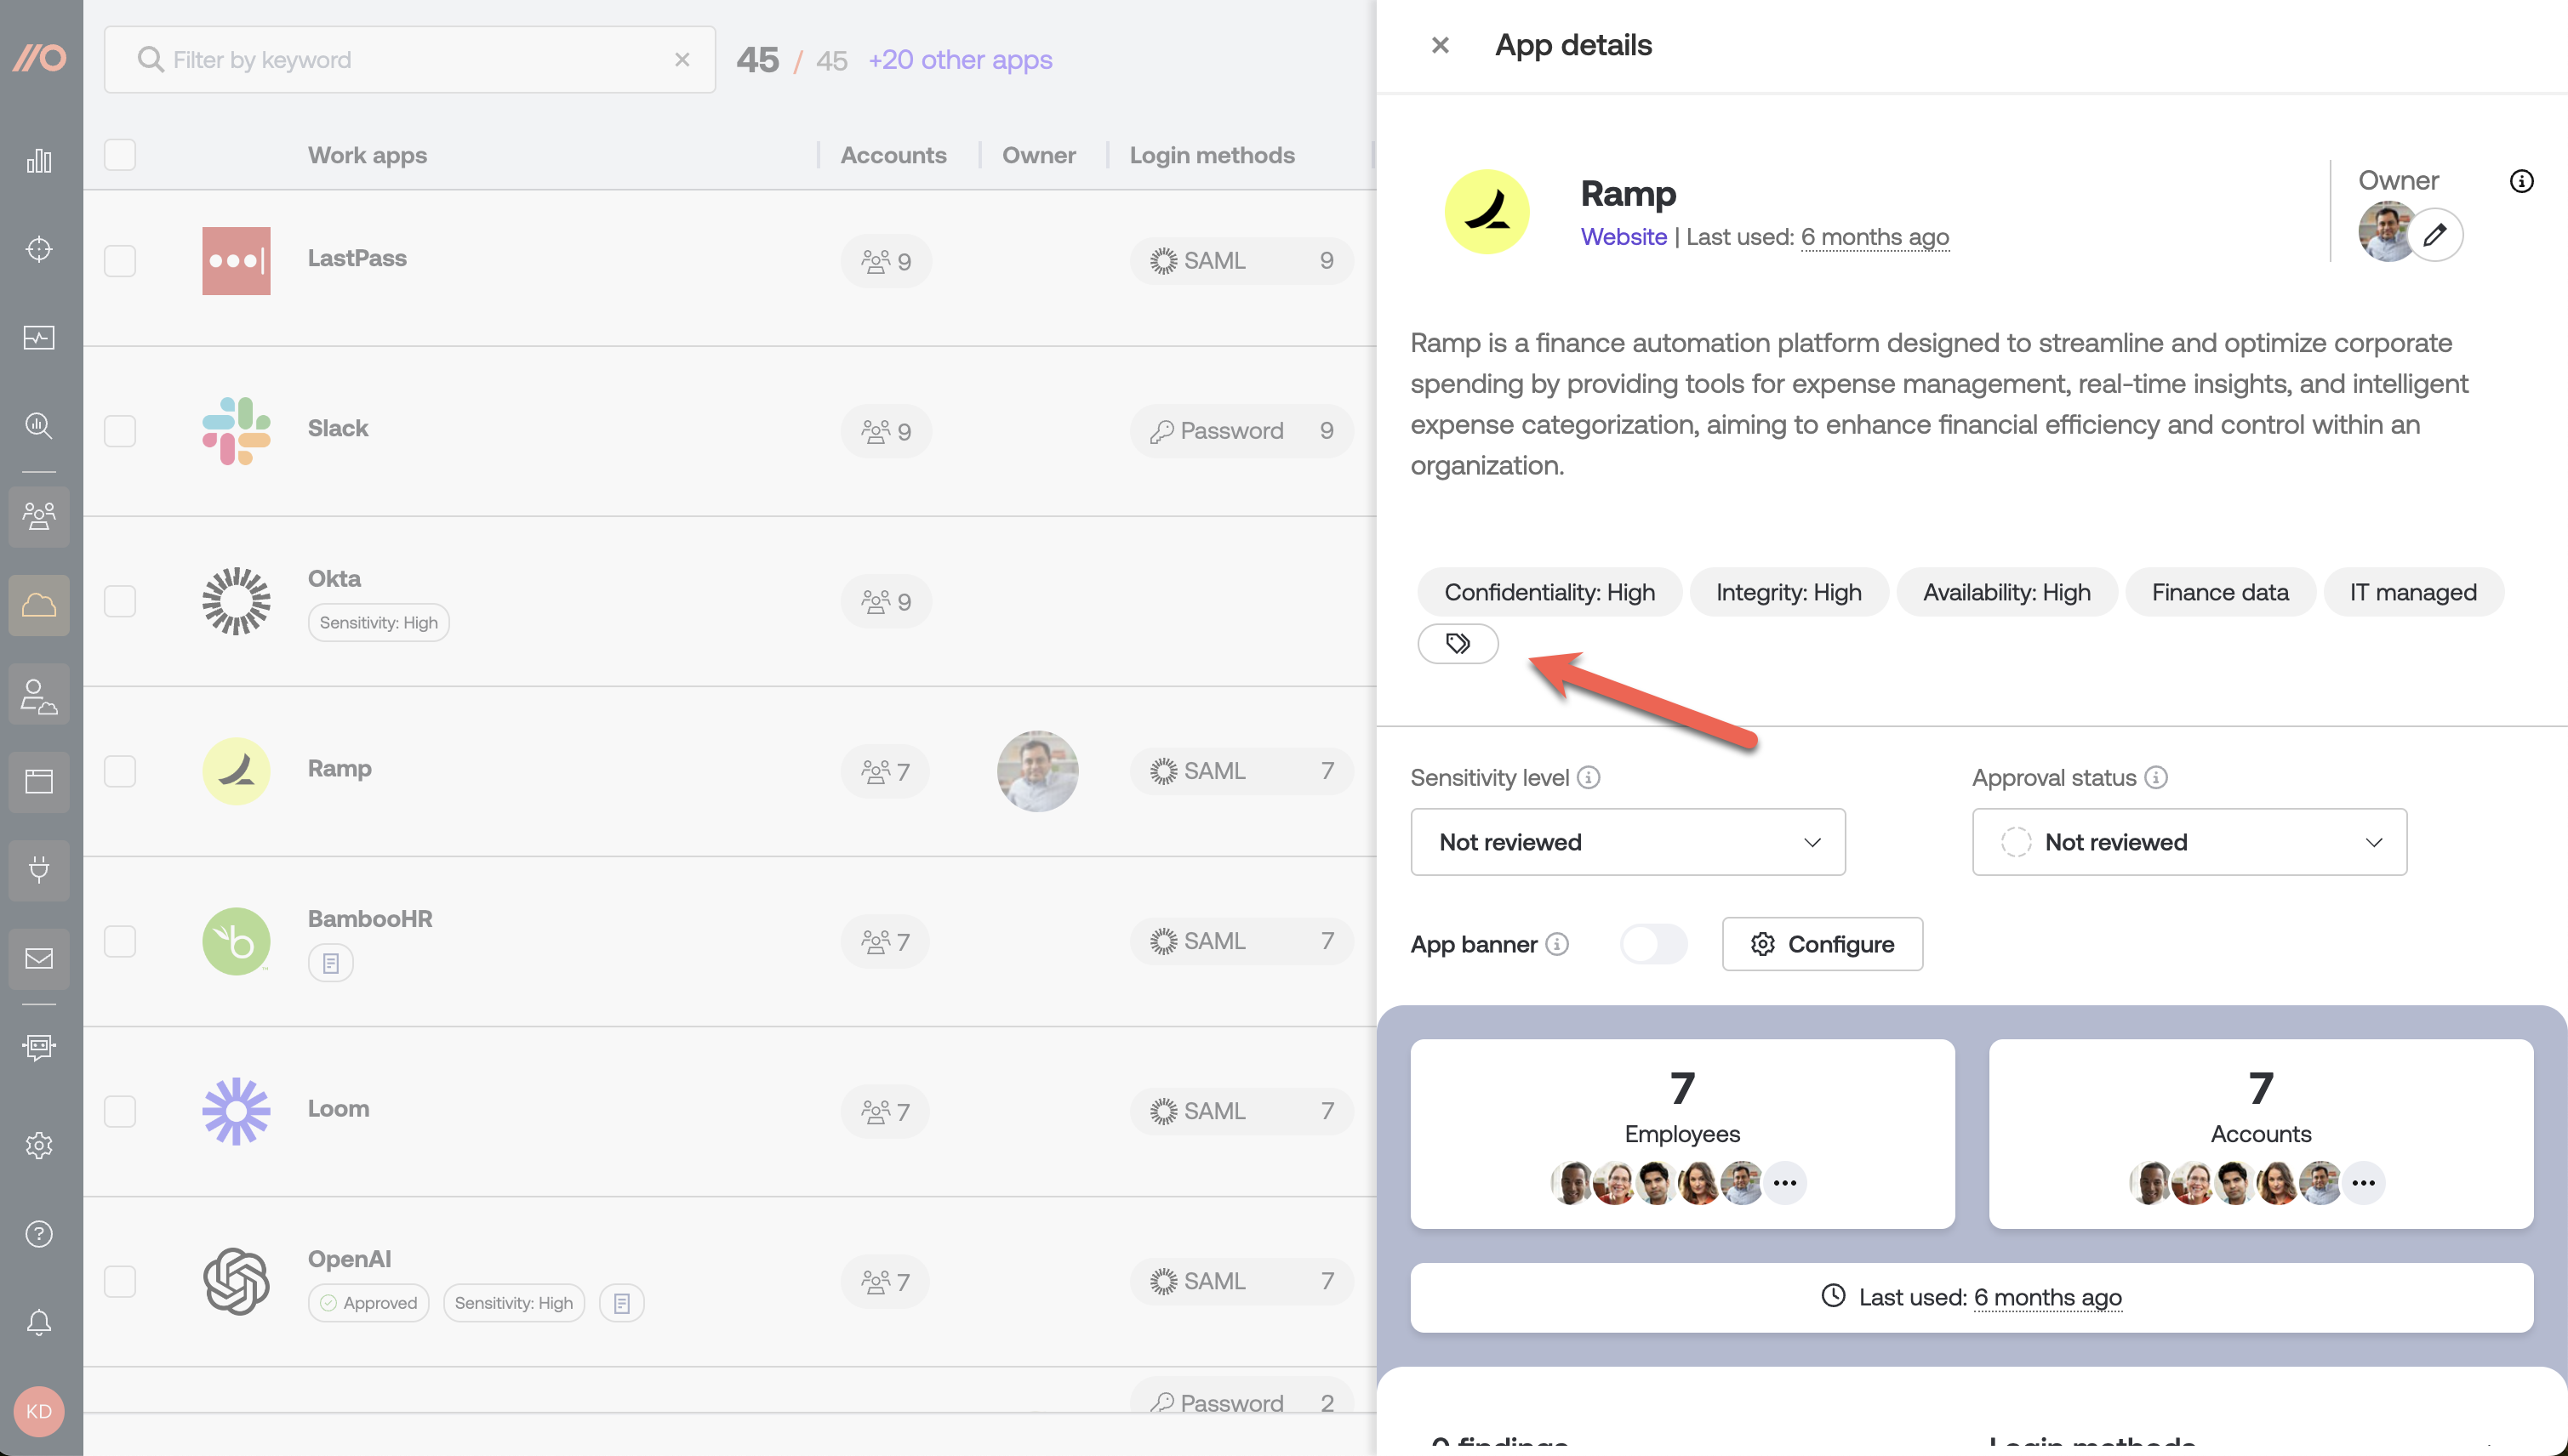Click the 6 months ago last used text in header
Image resolution: width=2568 pixels, height=1456 pixels.
point(1875,237)
